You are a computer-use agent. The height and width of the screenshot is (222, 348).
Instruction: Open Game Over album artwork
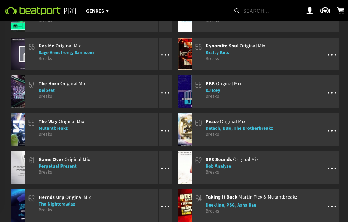[x=18, y=167]
